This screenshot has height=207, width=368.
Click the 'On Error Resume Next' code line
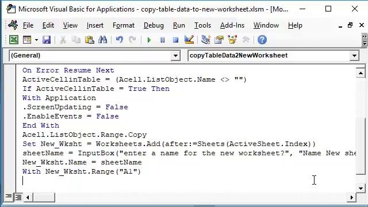tap(68, 70)
